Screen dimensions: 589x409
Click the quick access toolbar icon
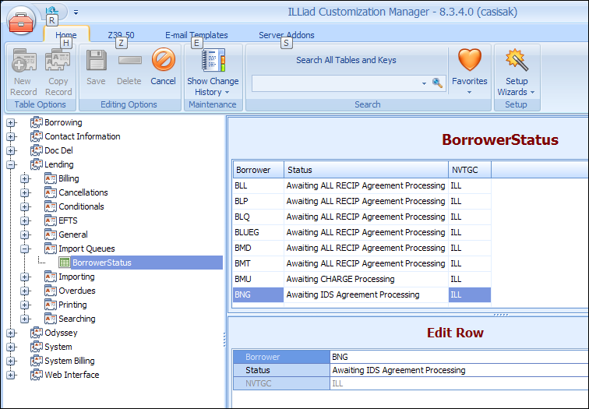pos(52,10)
